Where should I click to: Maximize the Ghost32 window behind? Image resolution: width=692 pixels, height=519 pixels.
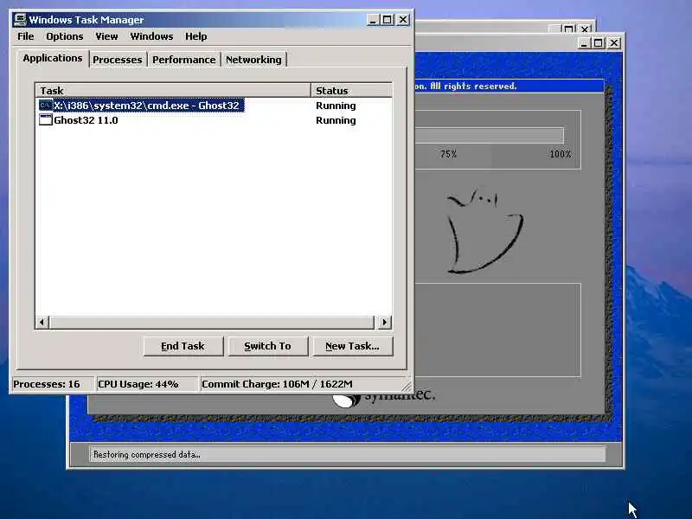point(598,42)
